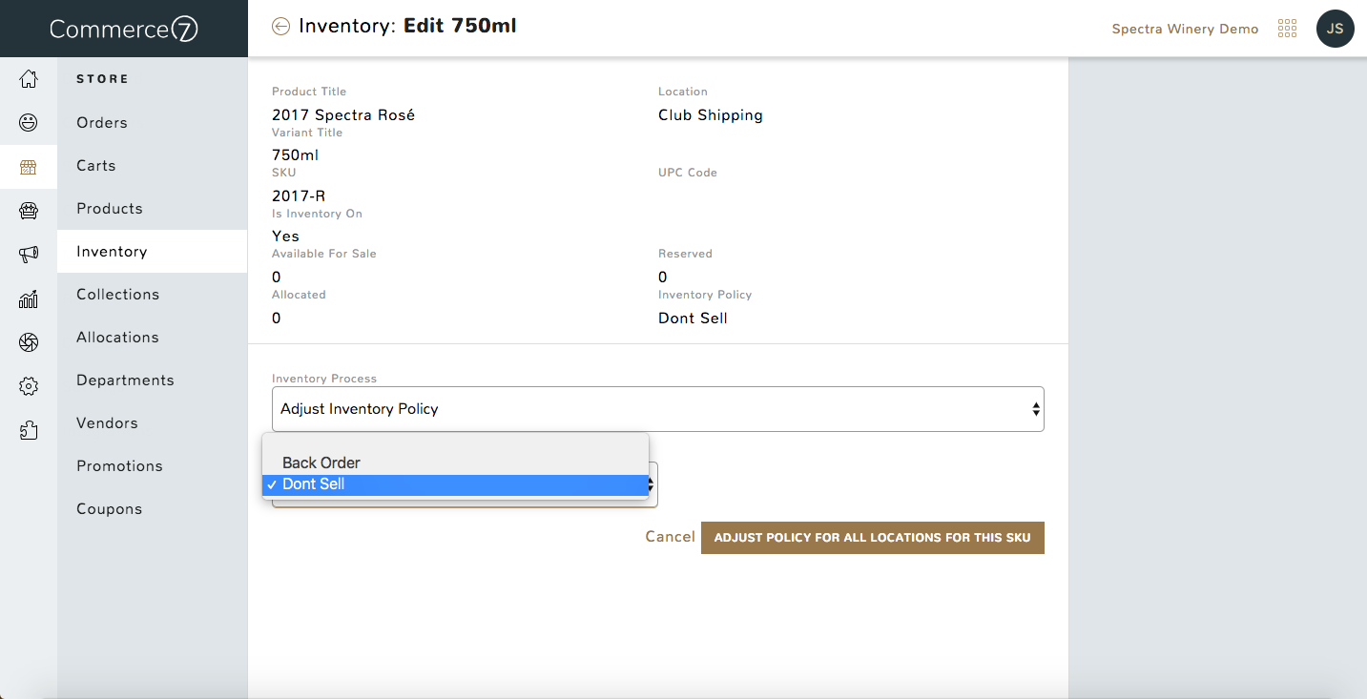Viewport: 1367px width, 699px height.
Task: Open the Reports bar chart icon
Action: [x=29, y=299]
